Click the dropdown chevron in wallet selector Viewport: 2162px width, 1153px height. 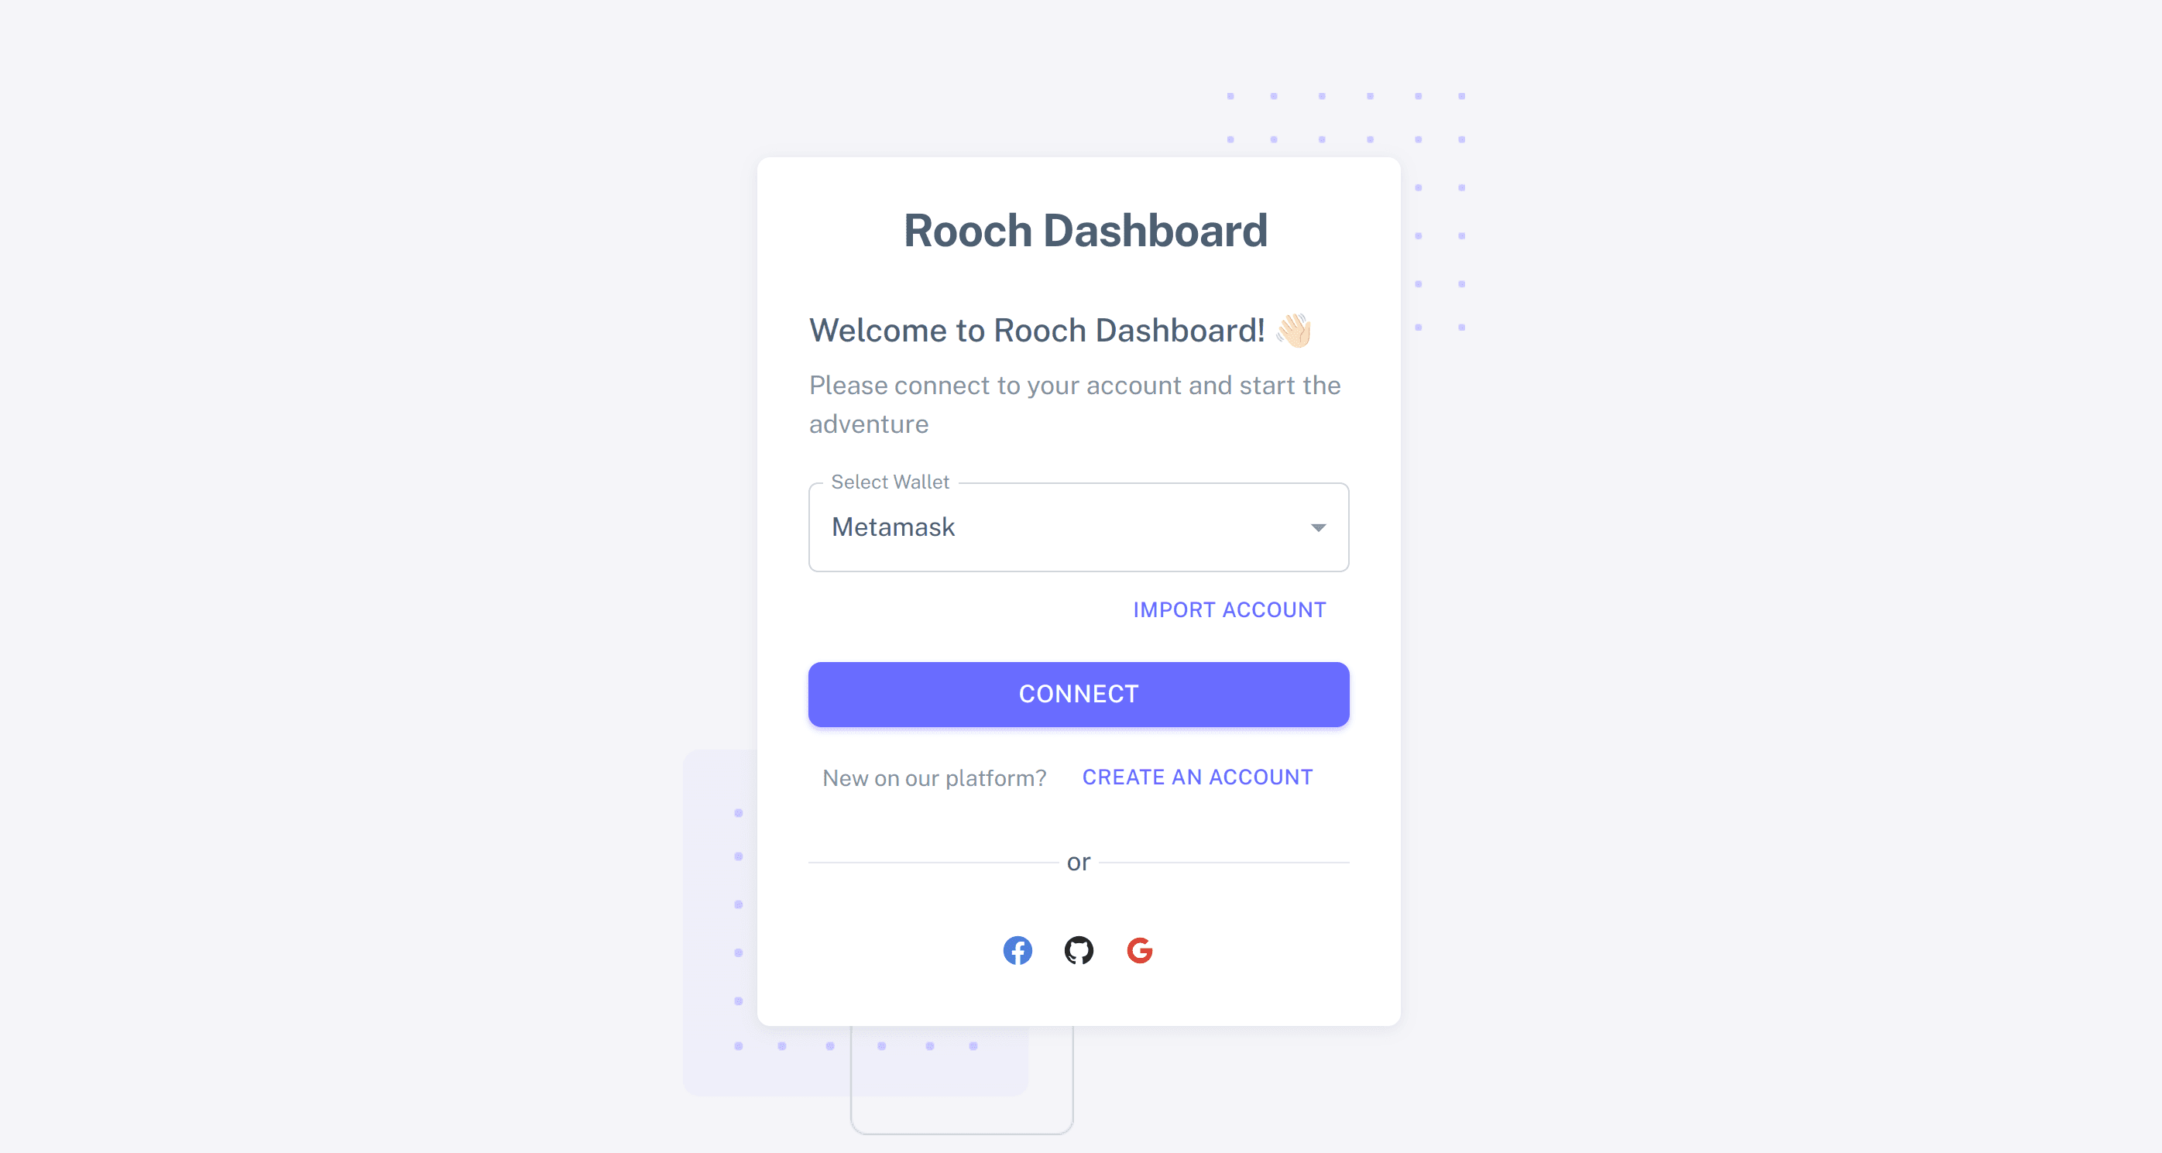[x=1316, y=527]
